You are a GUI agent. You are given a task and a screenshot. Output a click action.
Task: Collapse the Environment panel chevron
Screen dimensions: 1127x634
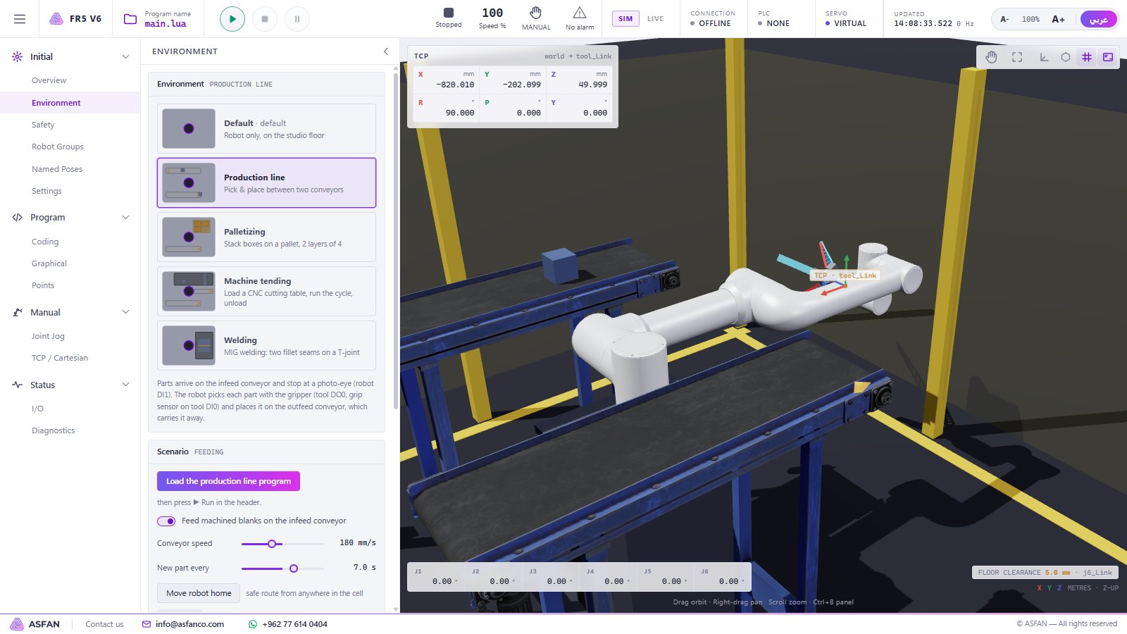(x=386, y=51)
